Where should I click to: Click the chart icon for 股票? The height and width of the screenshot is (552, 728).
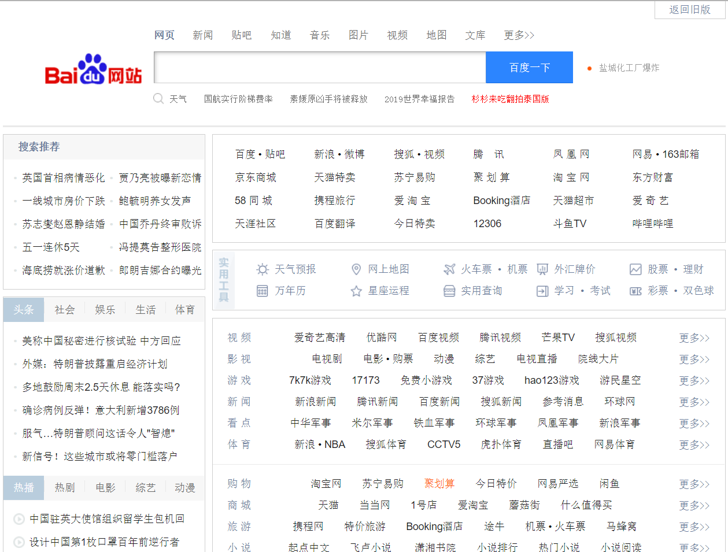coord(635,269)
